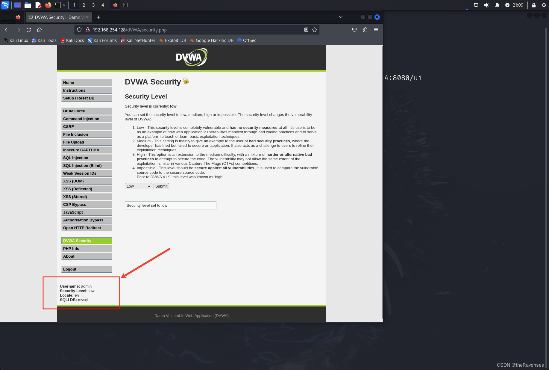549x370 pixels.
Task: Open the Kali Forums bookmark
Action: tap(102, 40)
